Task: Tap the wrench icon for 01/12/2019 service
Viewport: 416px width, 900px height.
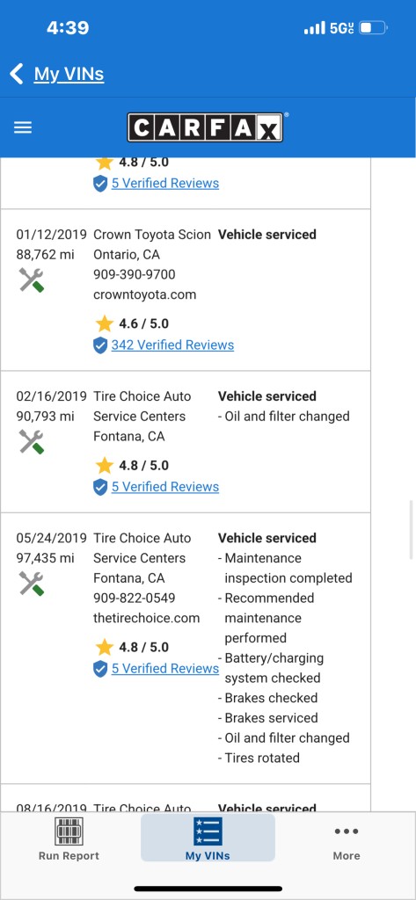Action: click(32, 280)
